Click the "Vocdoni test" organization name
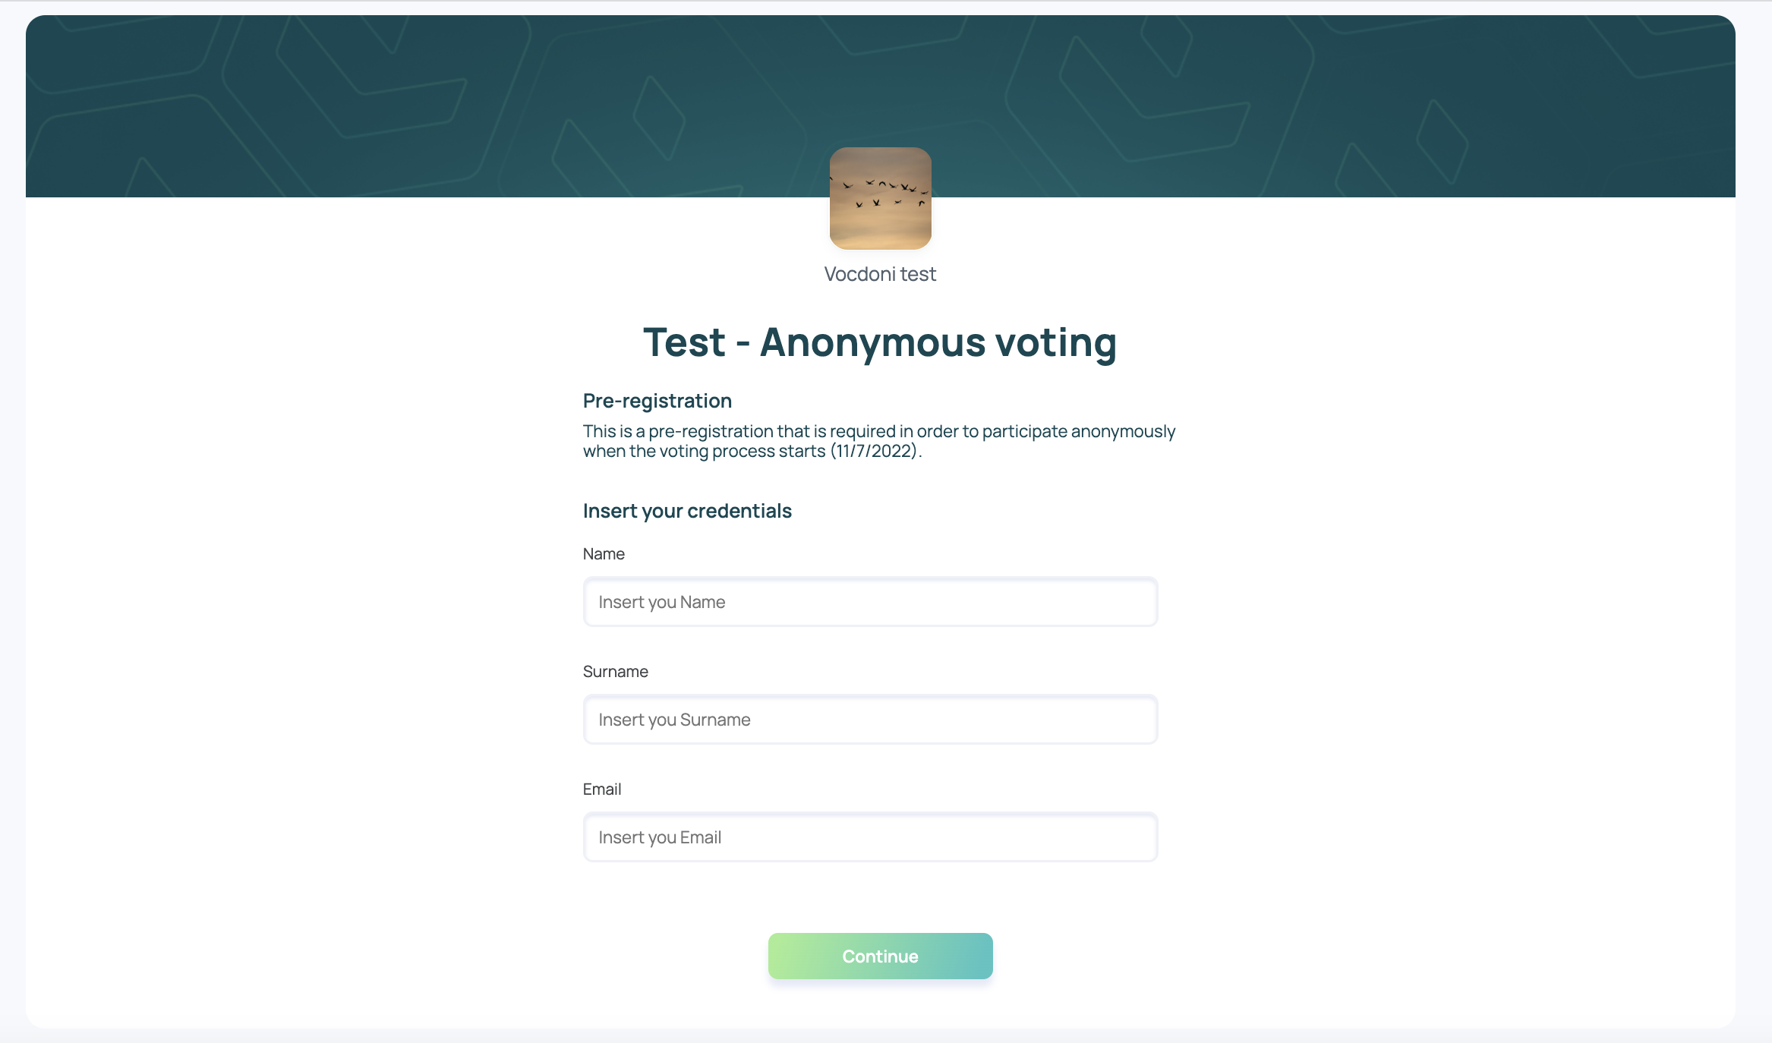The image size is (1772, 1043). click(x=880, y=274)
